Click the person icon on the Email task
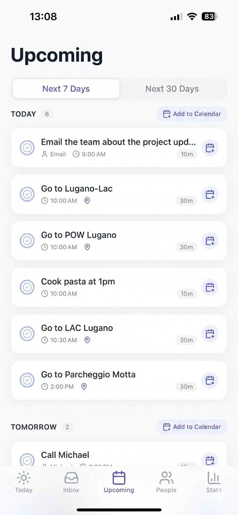The width and height of the screenshot is (238, 515). click(x=44, y=154)
